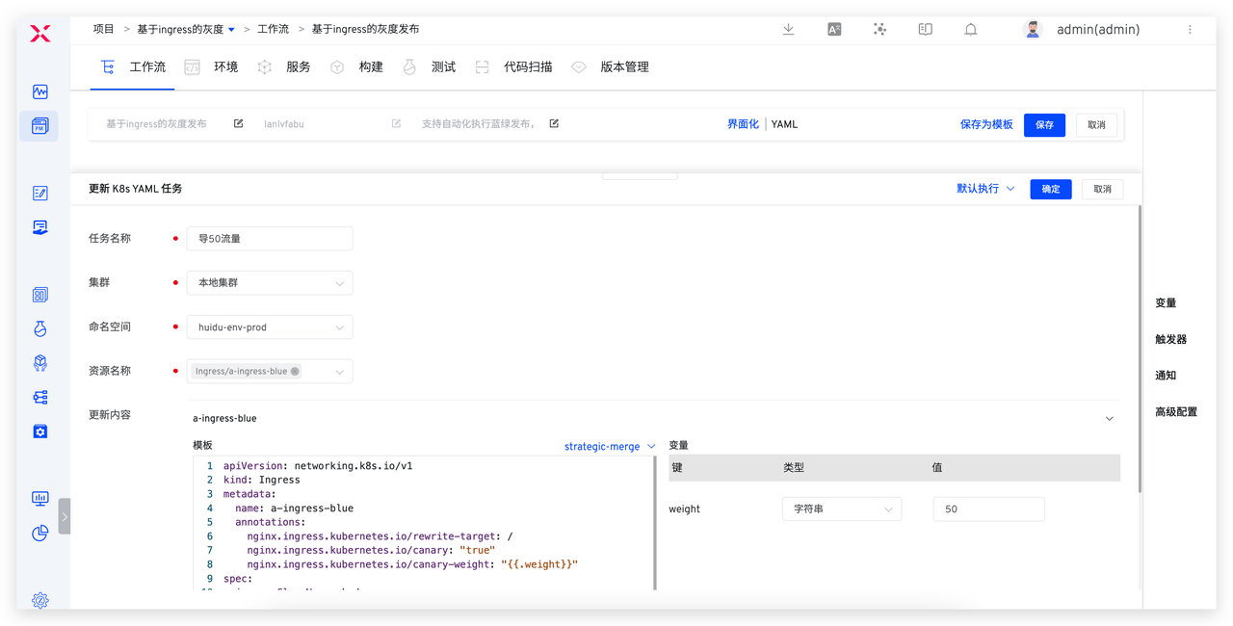Collapse the a-ingress-blue update content section
Image resolution: width=1233 pixels, height=626 pixels.
click(x=1109, y=419)
